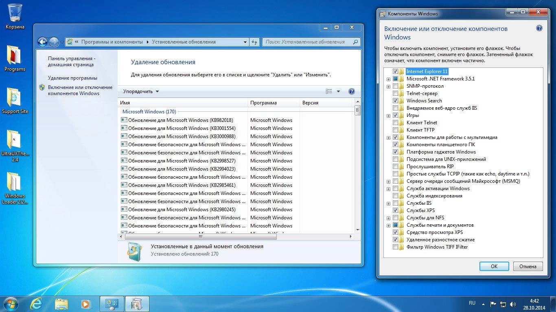Click Отмена in Windows Components dialog
Screen dimensions: 556x312
coord(528,266)
